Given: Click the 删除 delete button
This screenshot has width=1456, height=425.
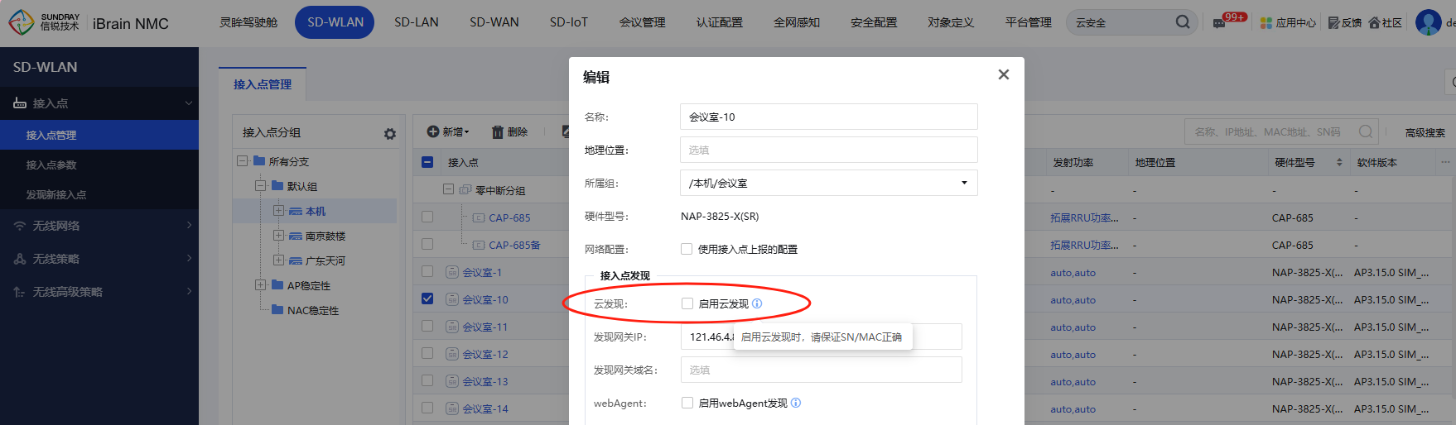Looking at the screenshot, I should click(509, 131).
